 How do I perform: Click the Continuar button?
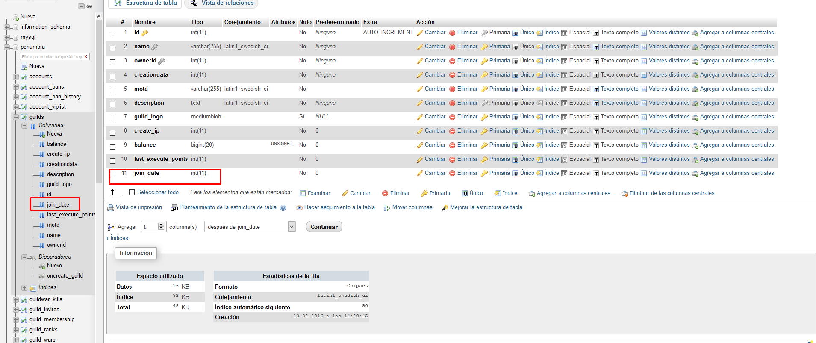coord(324,227)
